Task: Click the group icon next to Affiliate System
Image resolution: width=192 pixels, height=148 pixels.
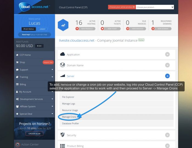Action: click(x=17, y=106)
